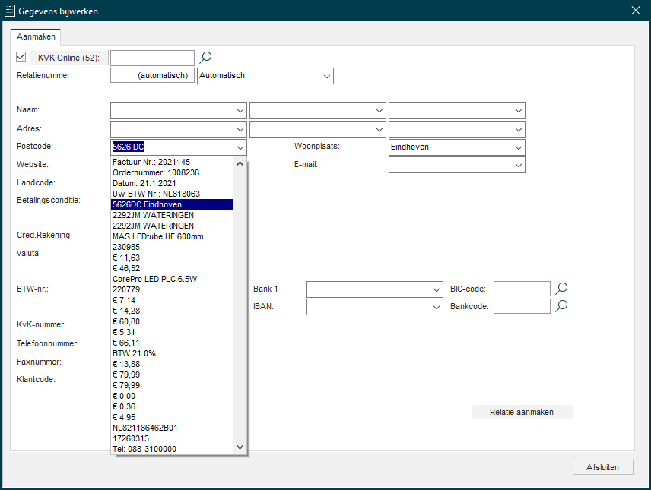Viewport: 651px width, 490px height.
Task: Close the Gegevens bijwerken window
Action: [636, 11]
